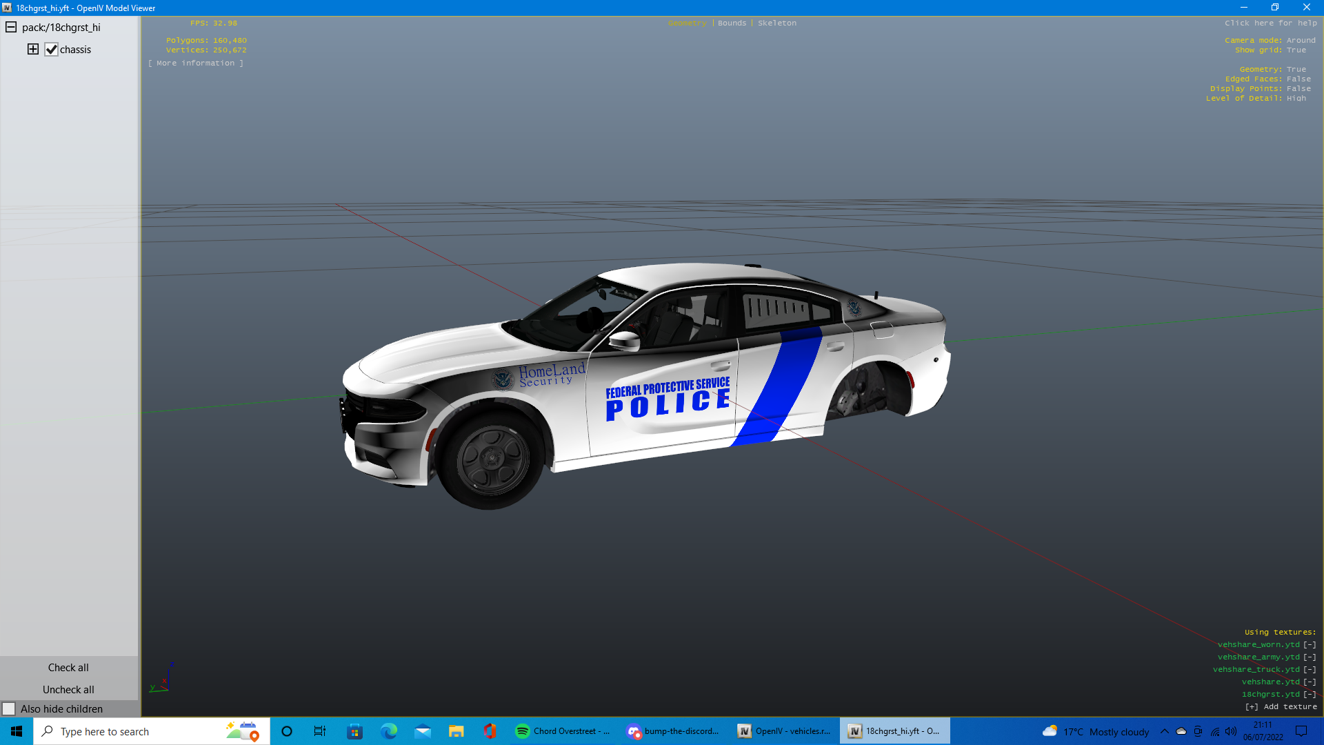The height and width of the screenshot is (745, 1324).
Task: Remove vehshare_army.ytd texture with [-]
Action: (x=1310, y=657)
